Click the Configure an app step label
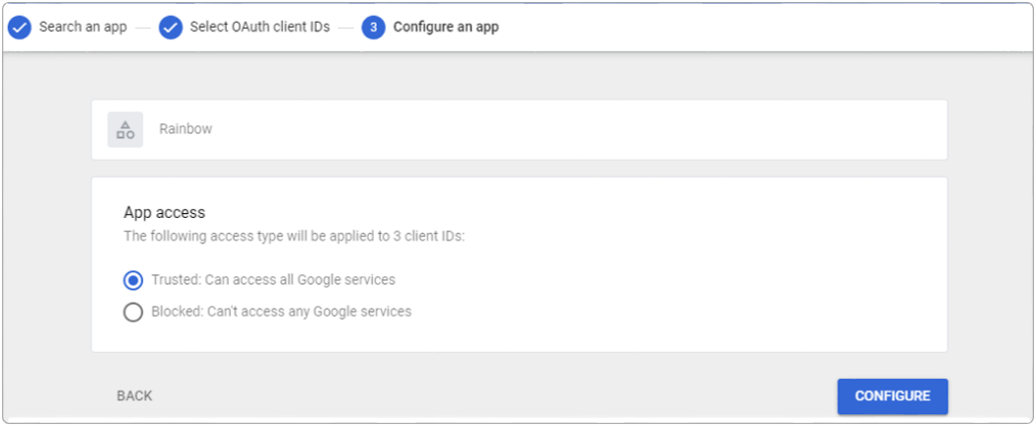This screenshot has width=1036, height=426. 446,28
